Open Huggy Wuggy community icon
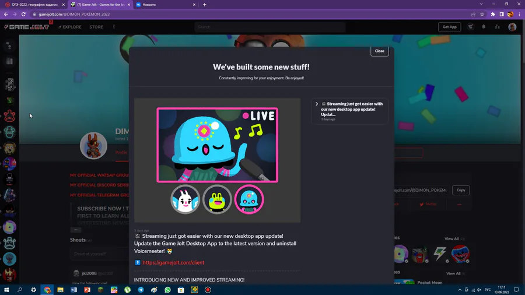Viewport: 525px width, 295px height. [460, 254]
